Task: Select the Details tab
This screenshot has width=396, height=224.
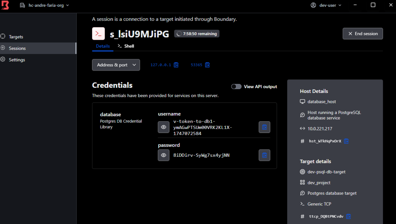Action: (103, 46)
